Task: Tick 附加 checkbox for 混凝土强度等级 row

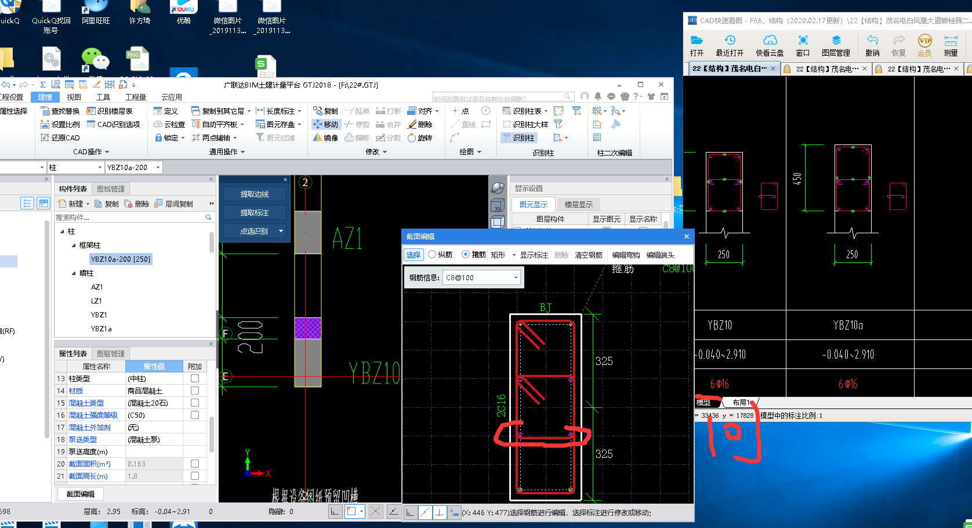Action: click(195, 415)
